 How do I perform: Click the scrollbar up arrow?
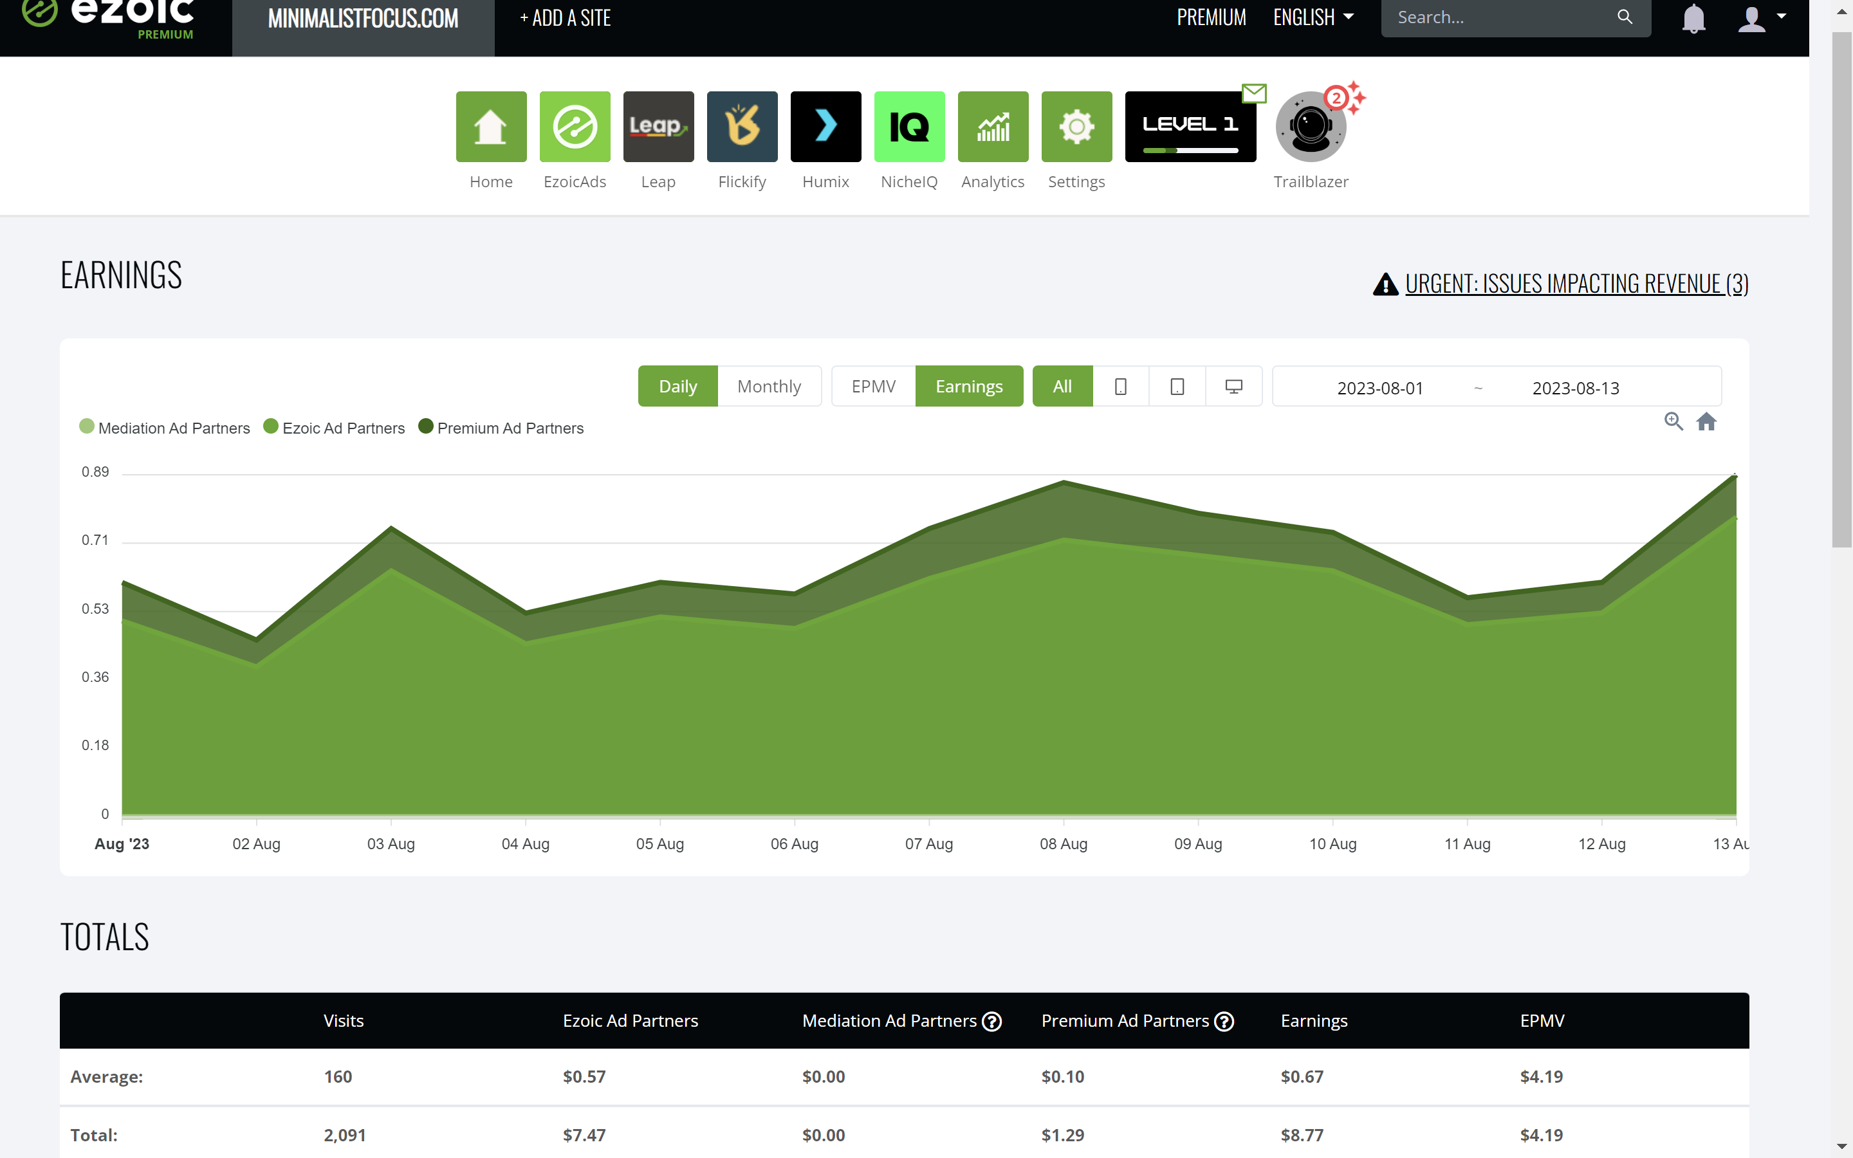(1841, 12)
